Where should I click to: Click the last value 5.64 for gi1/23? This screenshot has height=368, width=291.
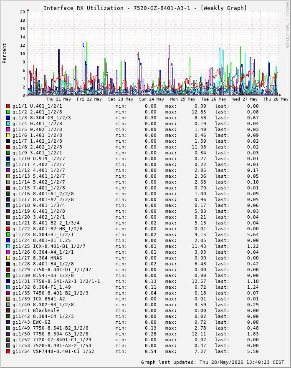(x=253, y=234)
